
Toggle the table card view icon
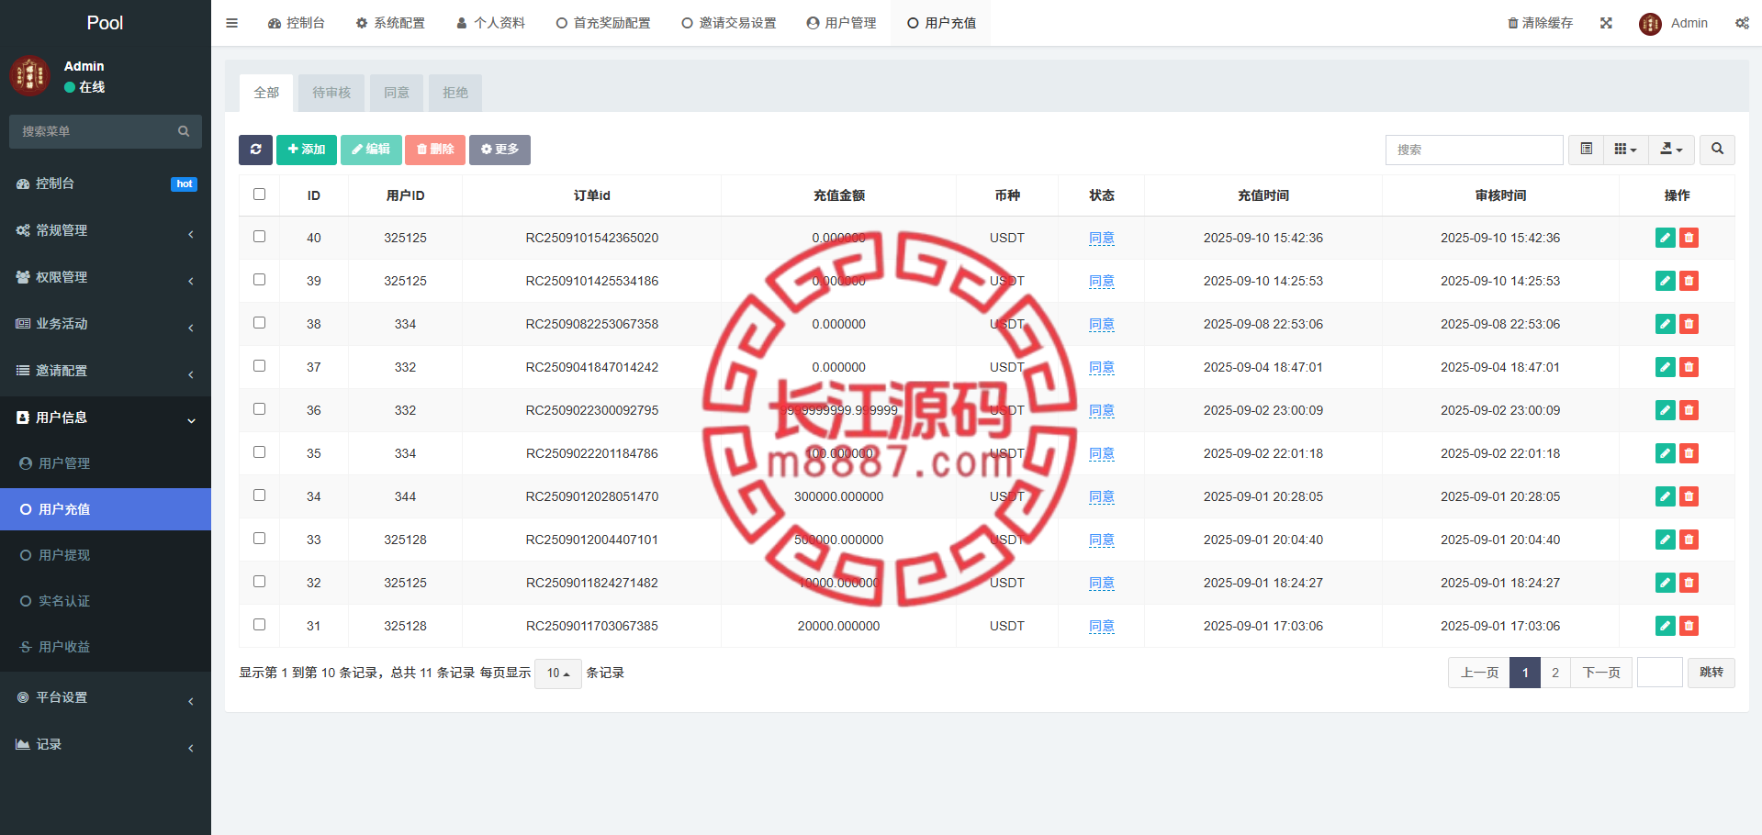coord(1586,150)
